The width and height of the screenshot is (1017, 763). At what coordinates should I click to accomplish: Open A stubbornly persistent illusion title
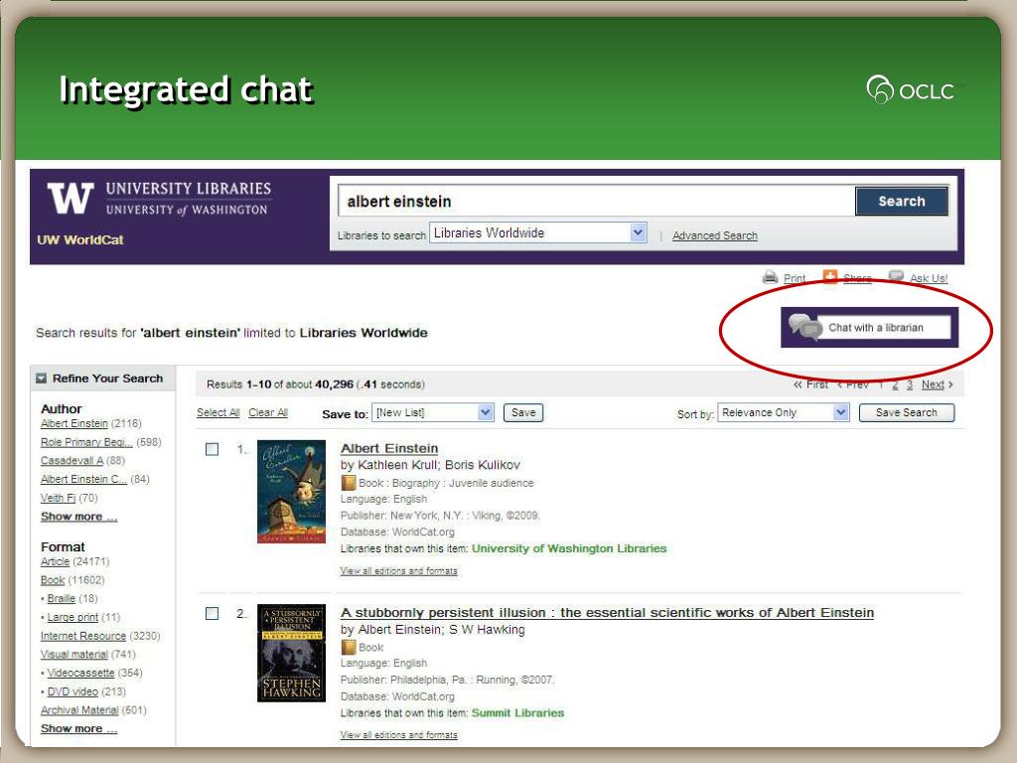pos(607,612)
